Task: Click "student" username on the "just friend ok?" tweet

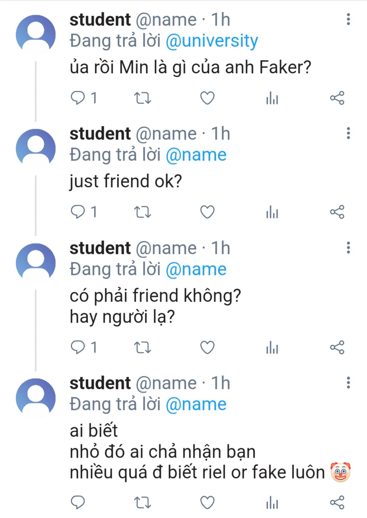Action: pyautogui.click(x=100, y=134)
